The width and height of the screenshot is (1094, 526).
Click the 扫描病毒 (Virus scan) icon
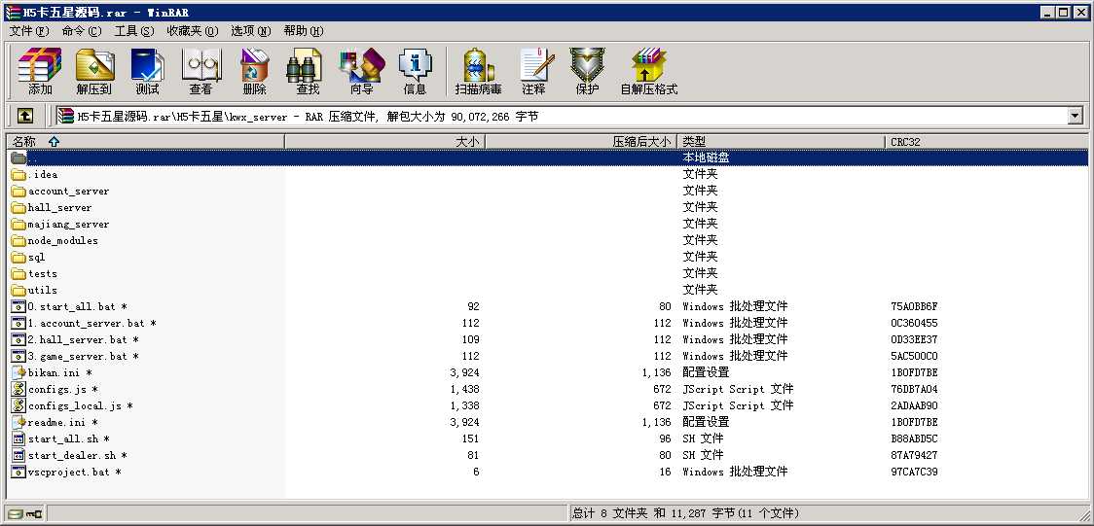point(478,71)
